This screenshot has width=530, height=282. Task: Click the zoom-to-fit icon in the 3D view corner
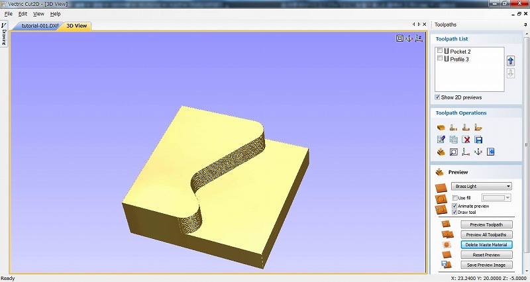pos(399,38)
